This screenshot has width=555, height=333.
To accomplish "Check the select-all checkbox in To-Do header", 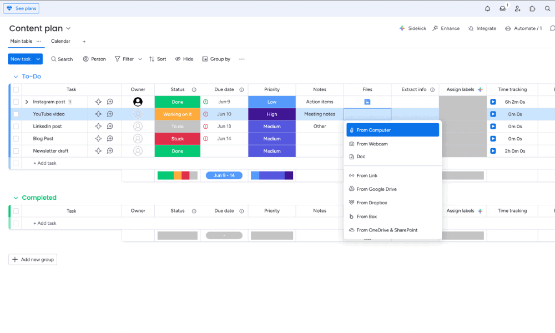I will pyautogui.click(x=16, y=89).
